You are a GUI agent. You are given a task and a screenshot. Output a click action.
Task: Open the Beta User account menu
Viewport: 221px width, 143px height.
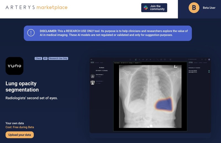click(x=209, y=8)
